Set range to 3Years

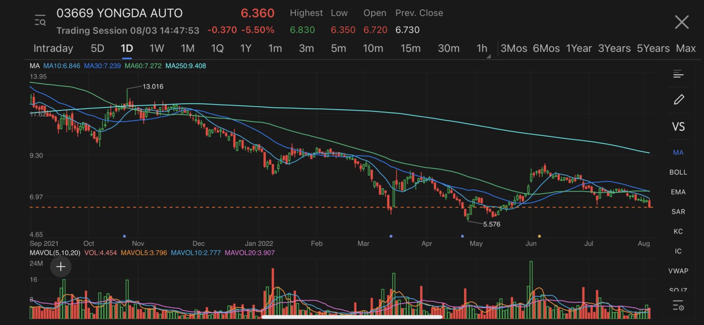614,48
